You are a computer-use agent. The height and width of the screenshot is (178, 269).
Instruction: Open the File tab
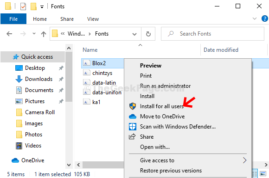coord(13,19)
